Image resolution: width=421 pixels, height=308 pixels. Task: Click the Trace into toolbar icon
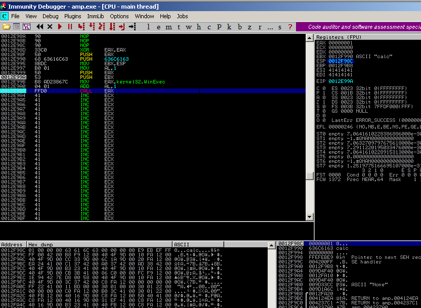pos(102,27)
